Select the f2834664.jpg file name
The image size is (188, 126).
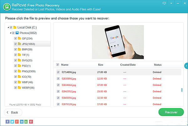click(69, 85)
